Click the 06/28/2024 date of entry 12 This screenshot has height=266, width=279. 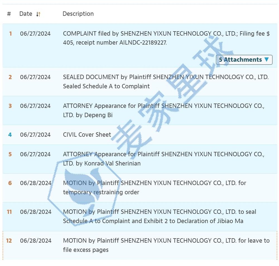click(36, 241)
